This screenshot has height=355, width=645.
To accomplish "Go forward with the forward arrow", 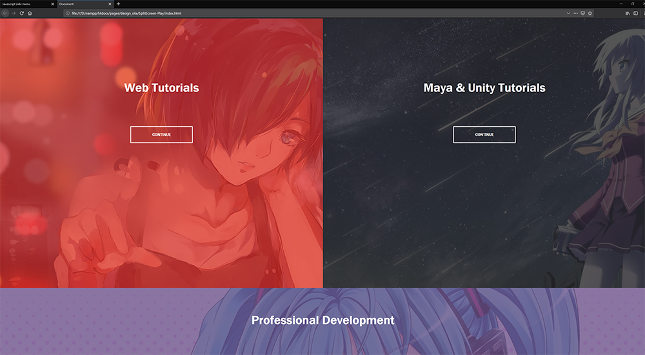I will [14, 13].
